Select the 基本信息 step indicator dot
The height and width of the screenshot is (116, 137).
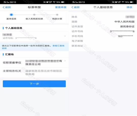point(11,15)
